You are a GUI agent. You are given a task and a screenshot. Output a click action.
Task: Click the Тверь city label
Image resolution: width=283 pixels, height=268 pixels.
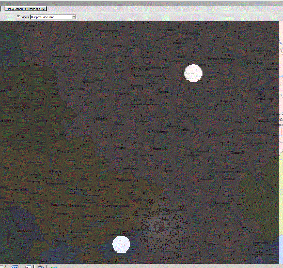pos(119,46)
